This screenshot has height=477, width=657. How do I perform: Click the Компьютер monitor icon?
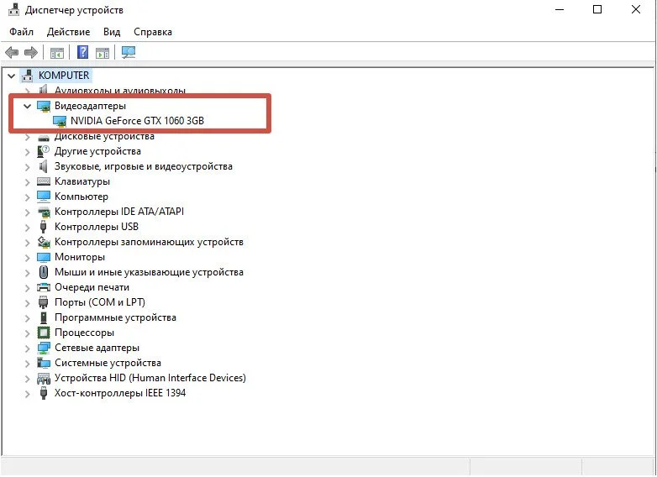[44, 197]
